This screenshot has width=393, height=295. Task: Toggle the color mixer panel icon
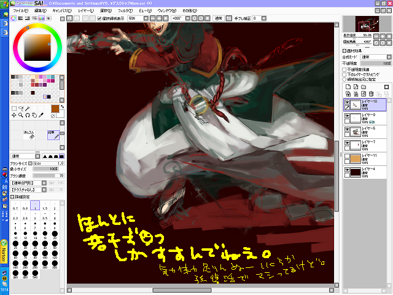[x=34, y=18]
